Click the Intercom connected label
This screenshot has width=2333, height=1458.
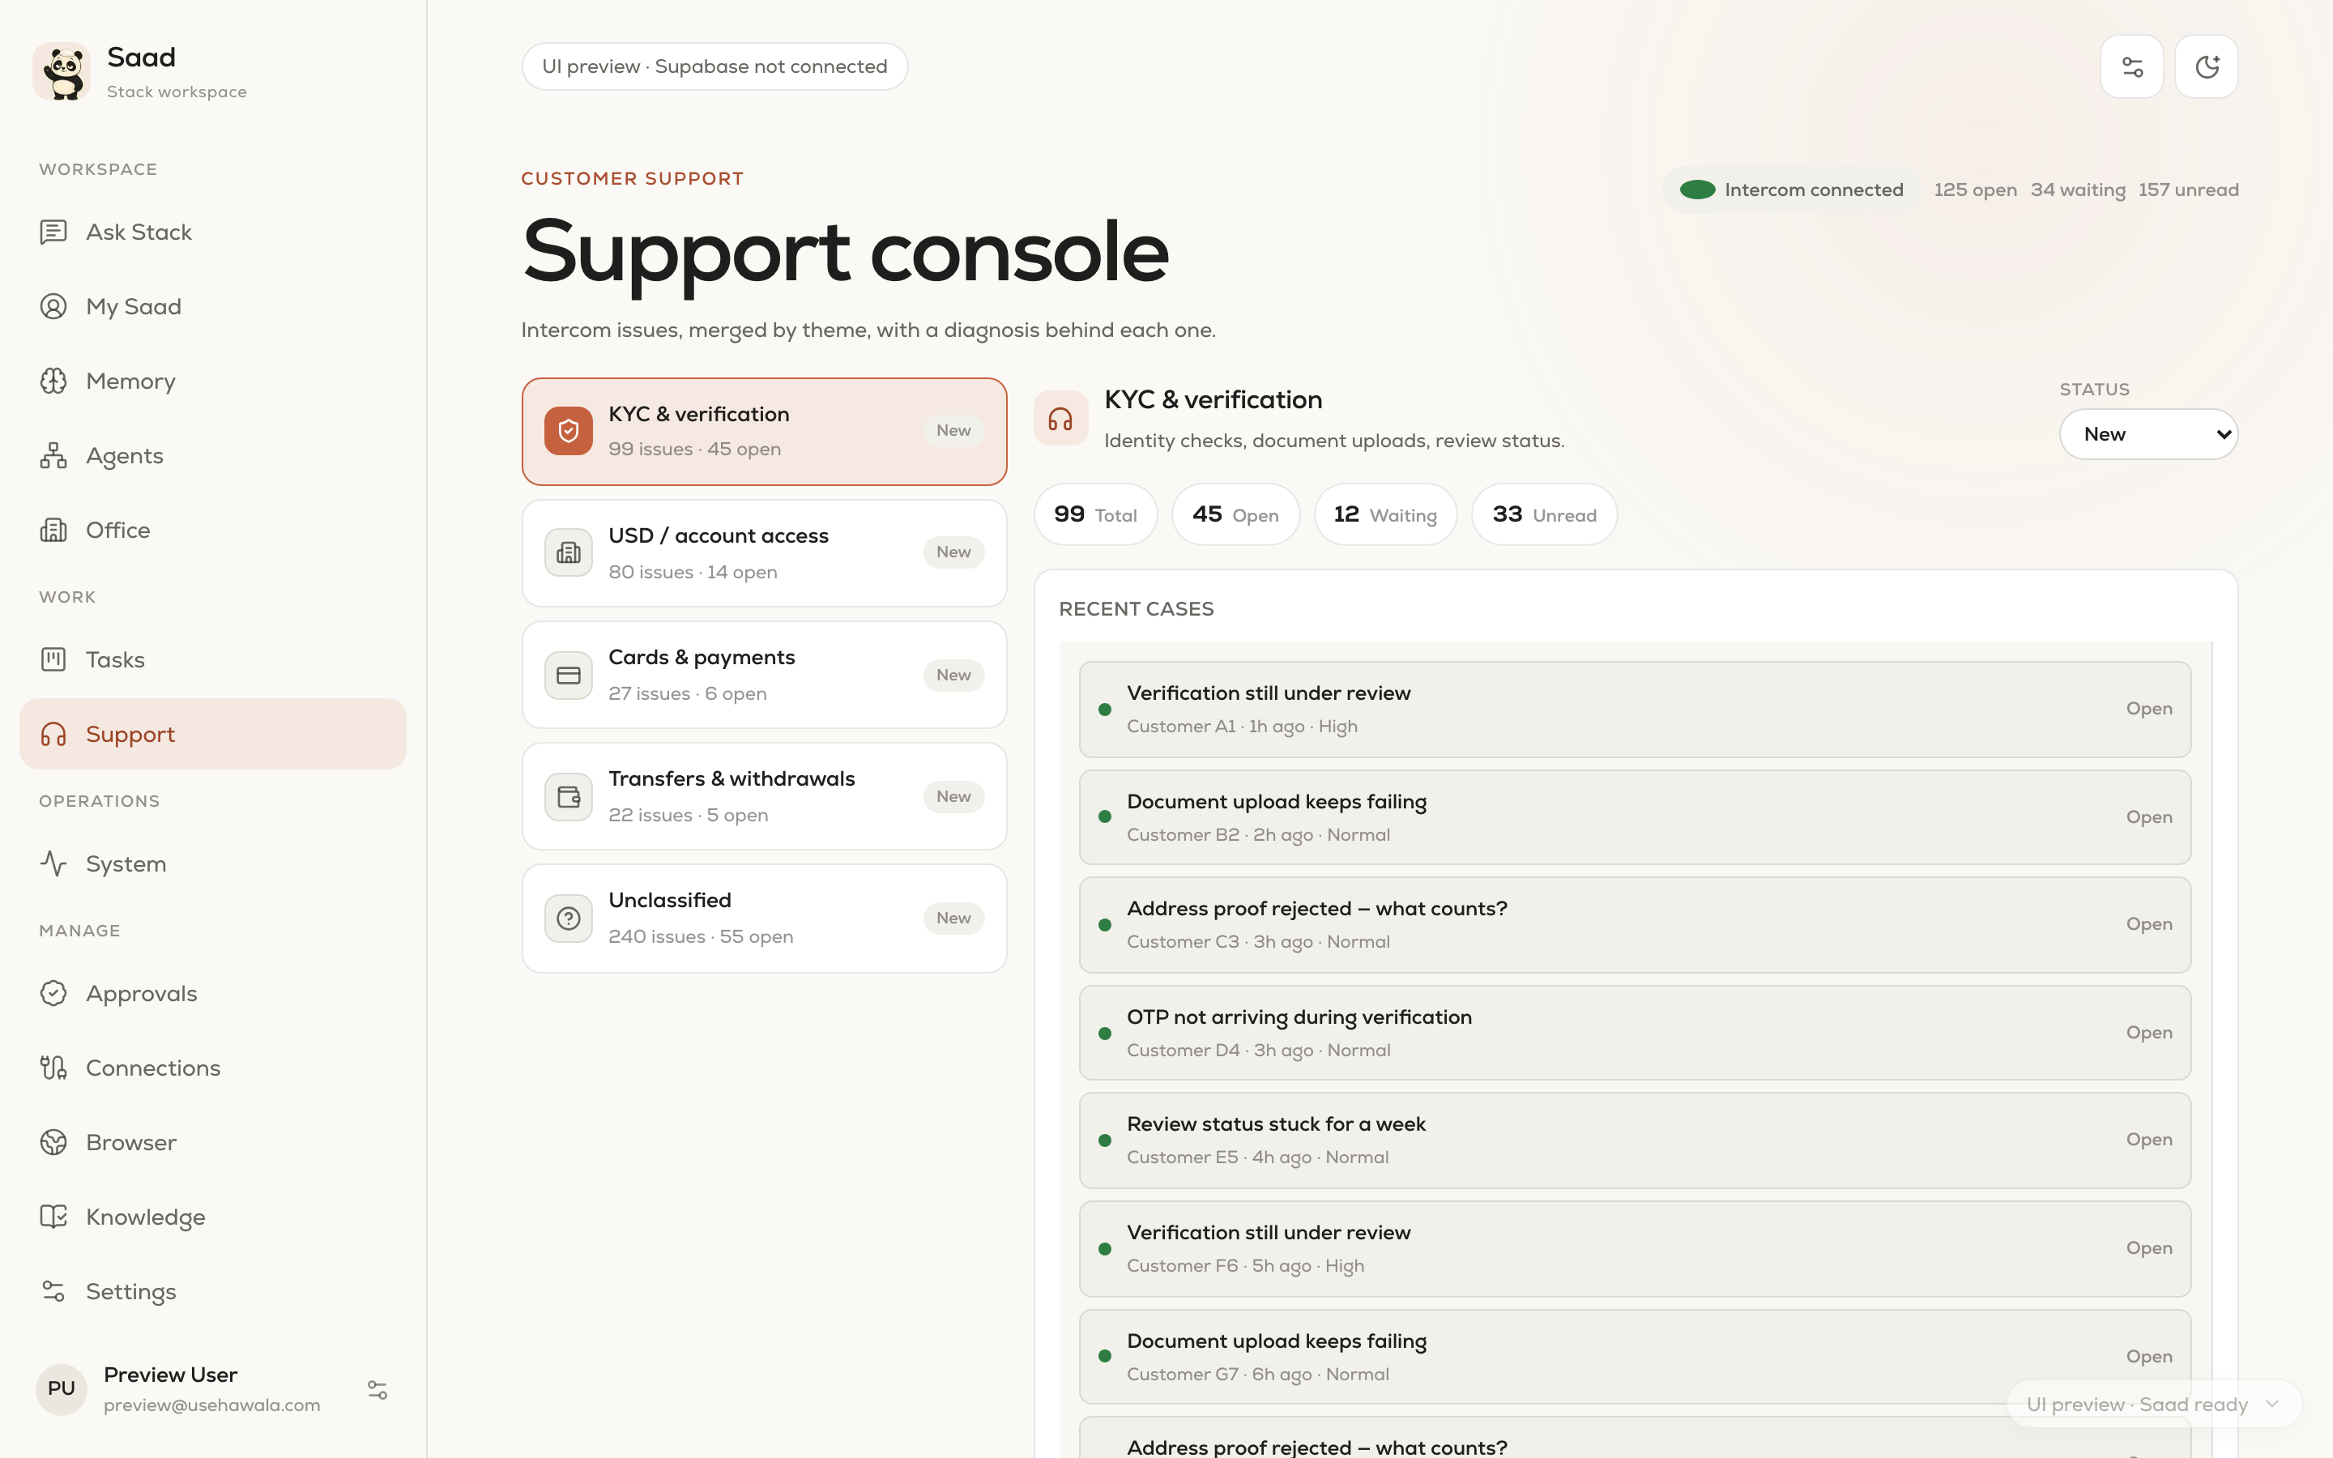point(1814,190)
